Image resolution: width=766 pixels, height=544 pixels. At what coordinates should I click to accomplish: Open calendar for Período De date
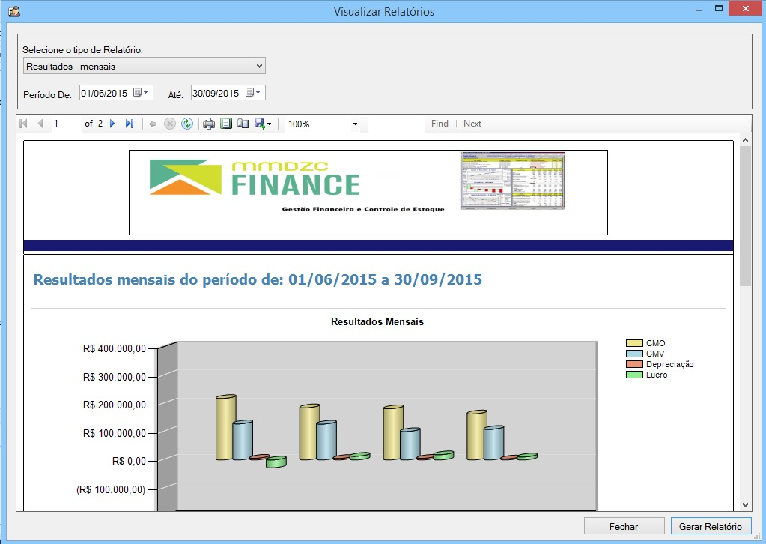click(142, 92)
